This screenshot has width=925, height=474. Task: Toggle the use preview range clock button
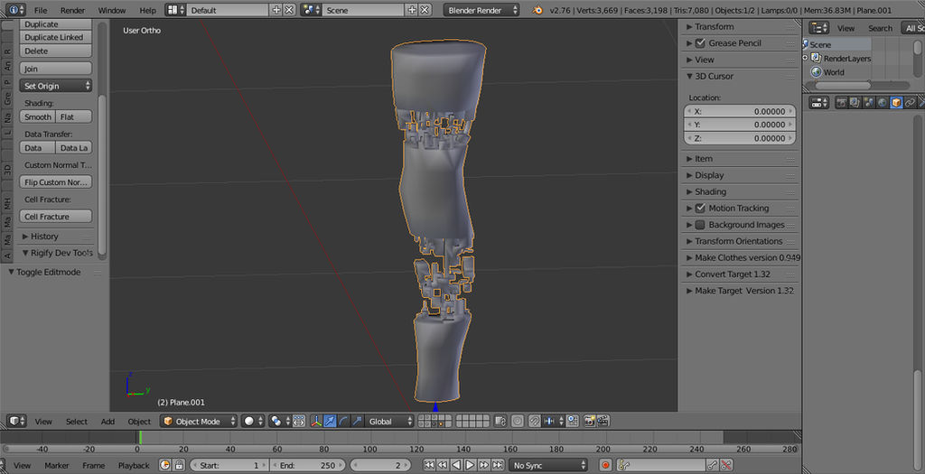pyautogui.click(x=165, y=465)
